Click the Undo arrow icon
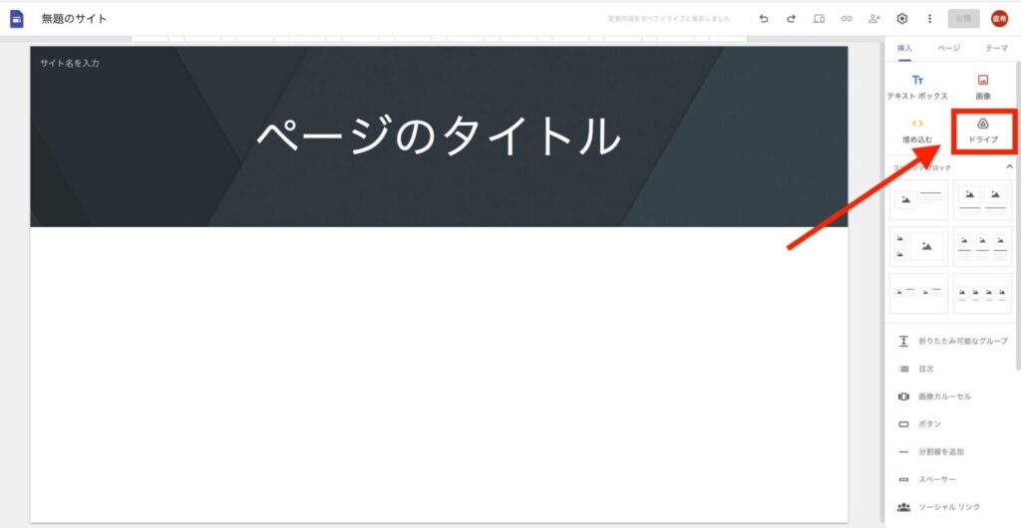 coord(764,19)
